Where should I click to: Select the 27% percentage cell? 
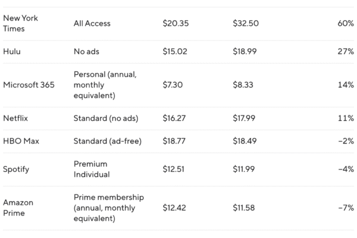[x=346, y=51]
